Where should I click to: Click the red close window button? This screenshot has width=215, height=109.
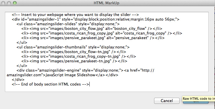[3, 3]
